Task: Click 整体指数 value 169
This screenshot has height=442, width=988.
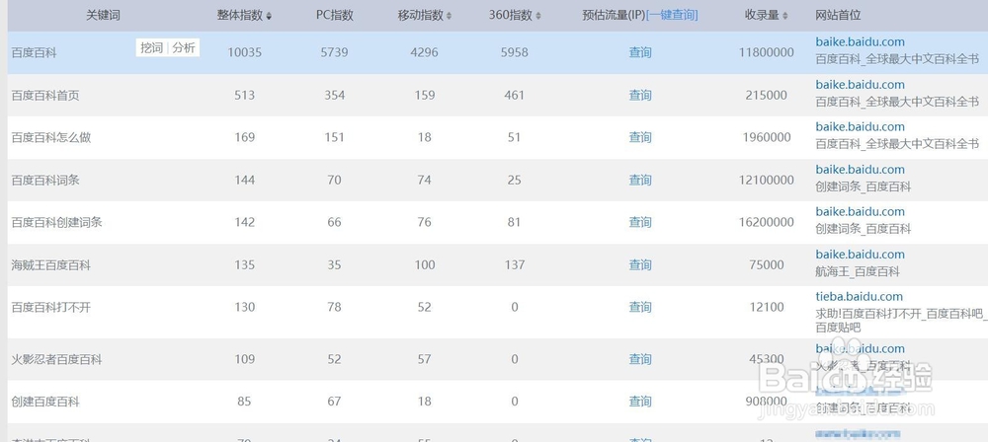Action: click(x=244, y=138)
